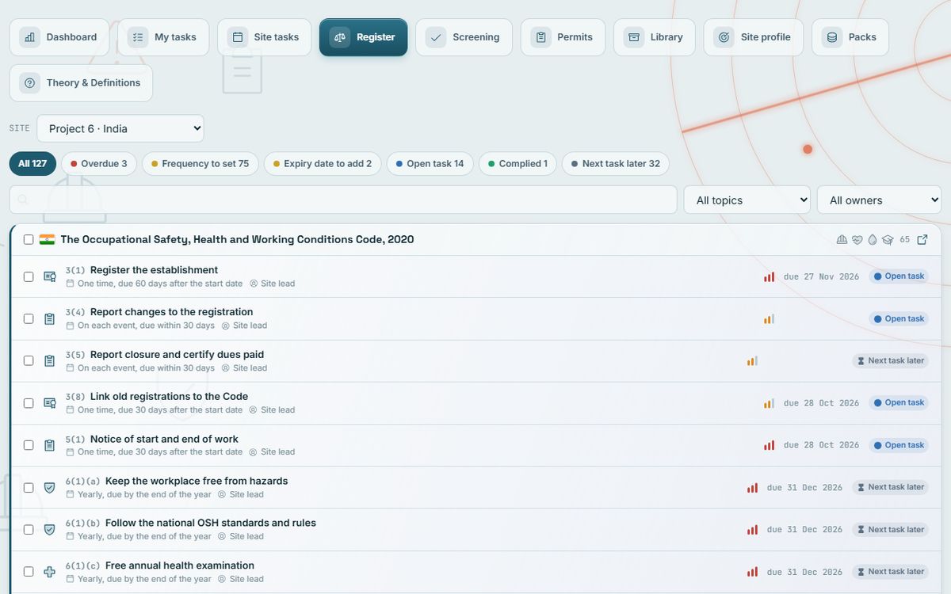This screenshot has width=951, height=594.
Task: Select the Report changes to the registration checkbox
Action: (x=29, y=318)
